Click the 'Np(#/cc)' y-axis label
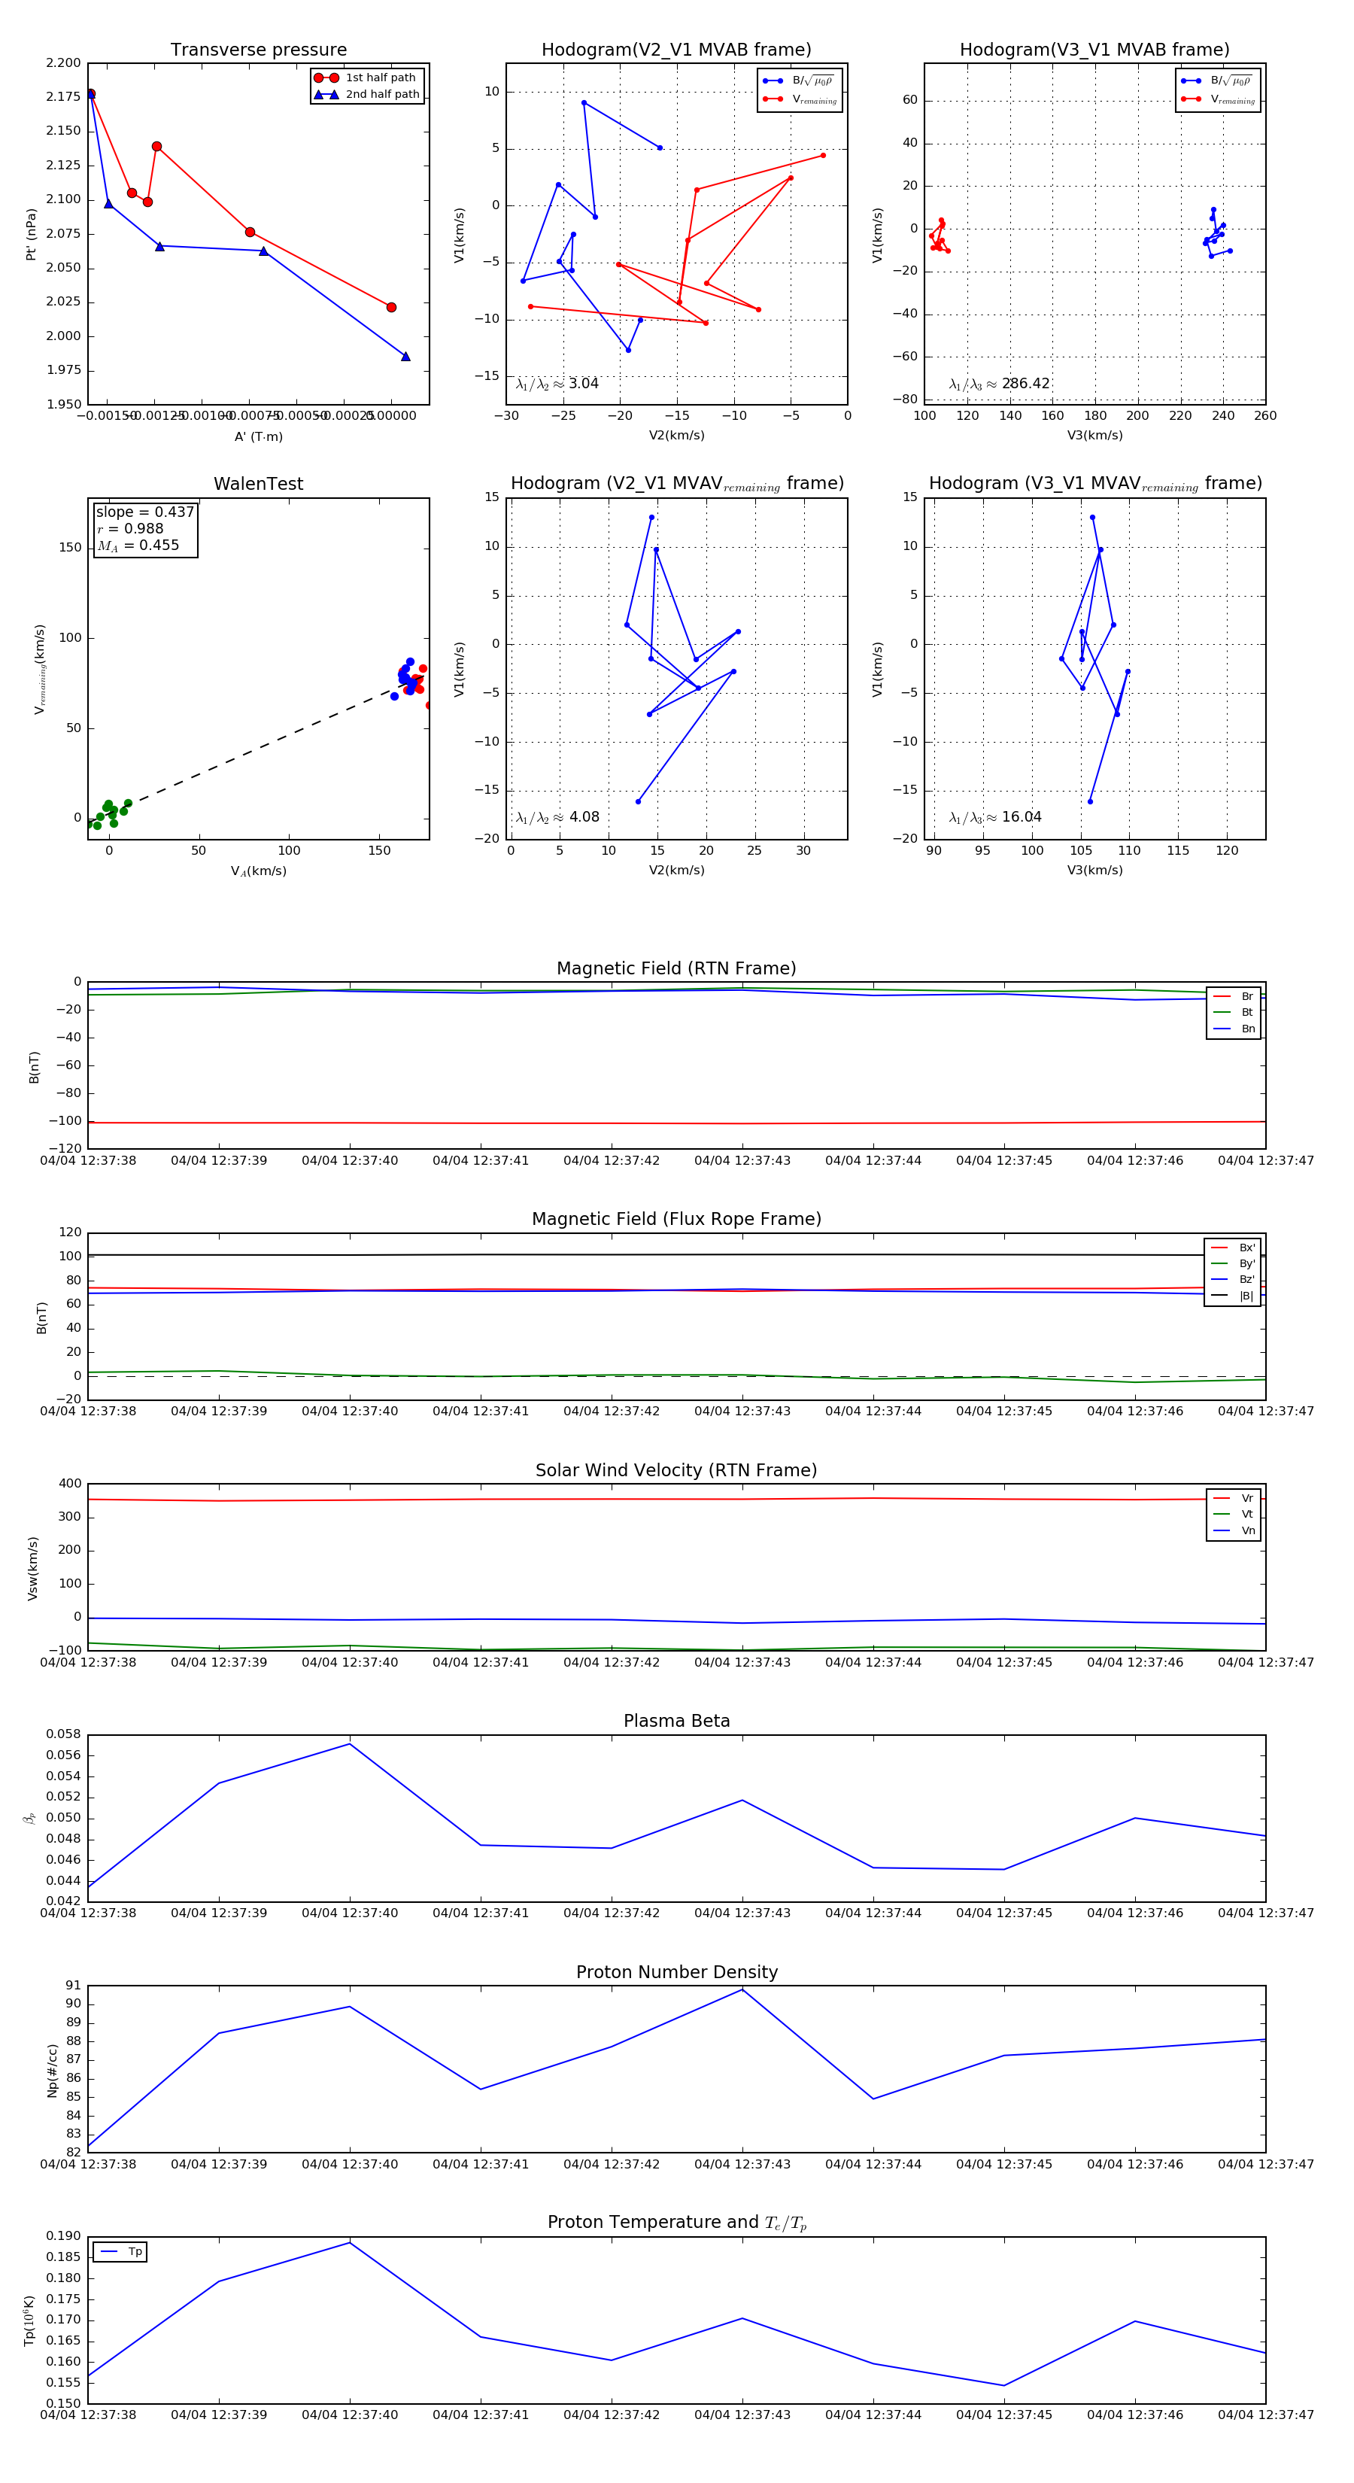The width and height of the screenshot is (1354, 2483). pyautogui.click(x=52, y=2071)
